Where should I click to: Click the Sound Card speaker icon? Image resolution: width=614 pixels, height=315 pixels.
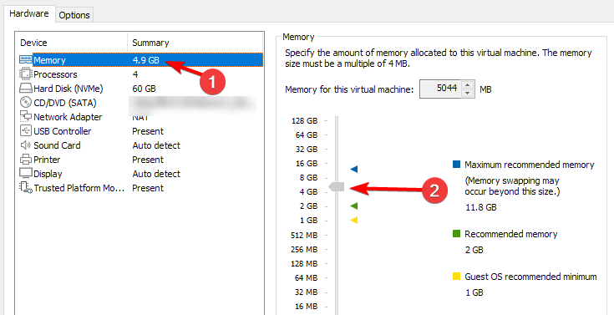click(25, 145)
